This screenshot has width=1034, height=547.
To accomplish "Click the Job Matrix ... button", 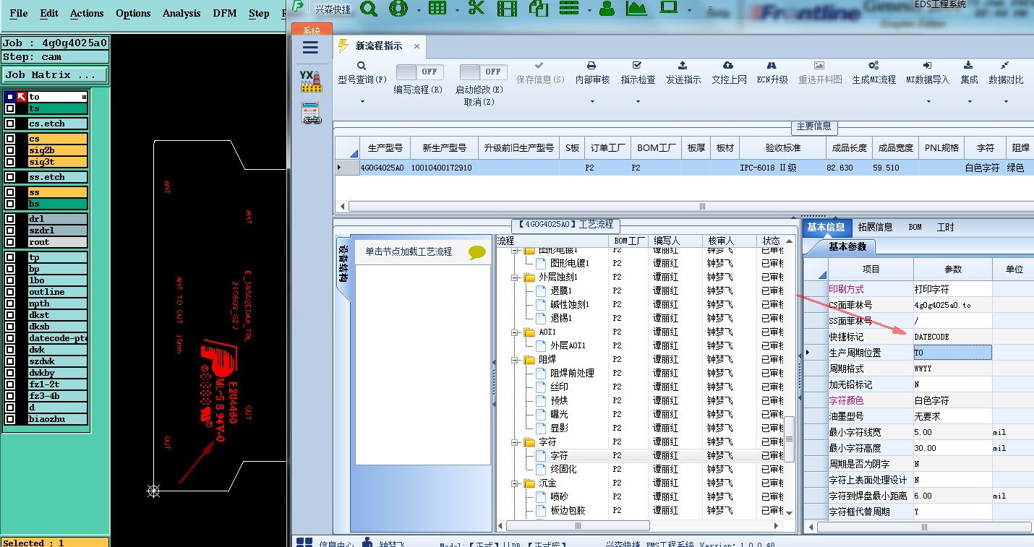I will click(55, 74).
